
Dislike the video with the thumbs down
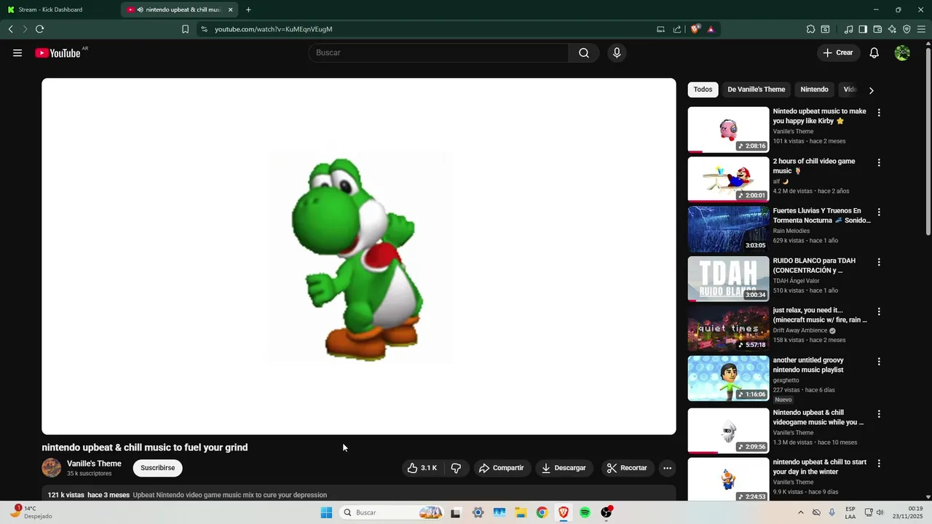456,468
